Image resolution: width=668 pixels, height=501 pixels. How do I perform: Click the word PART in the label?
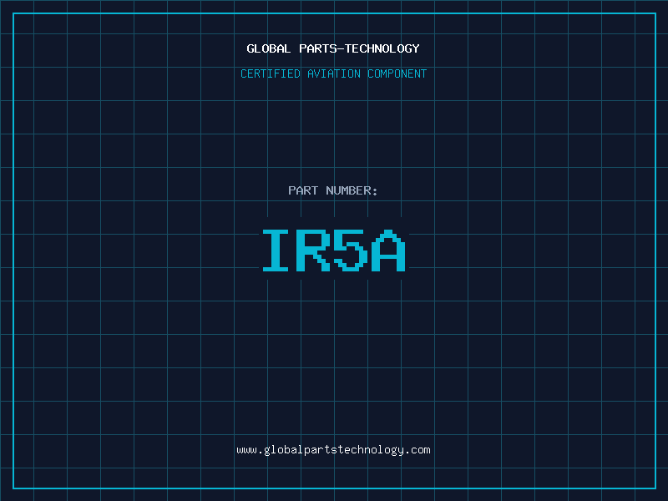pyautogui.click(x=303, y=190)
